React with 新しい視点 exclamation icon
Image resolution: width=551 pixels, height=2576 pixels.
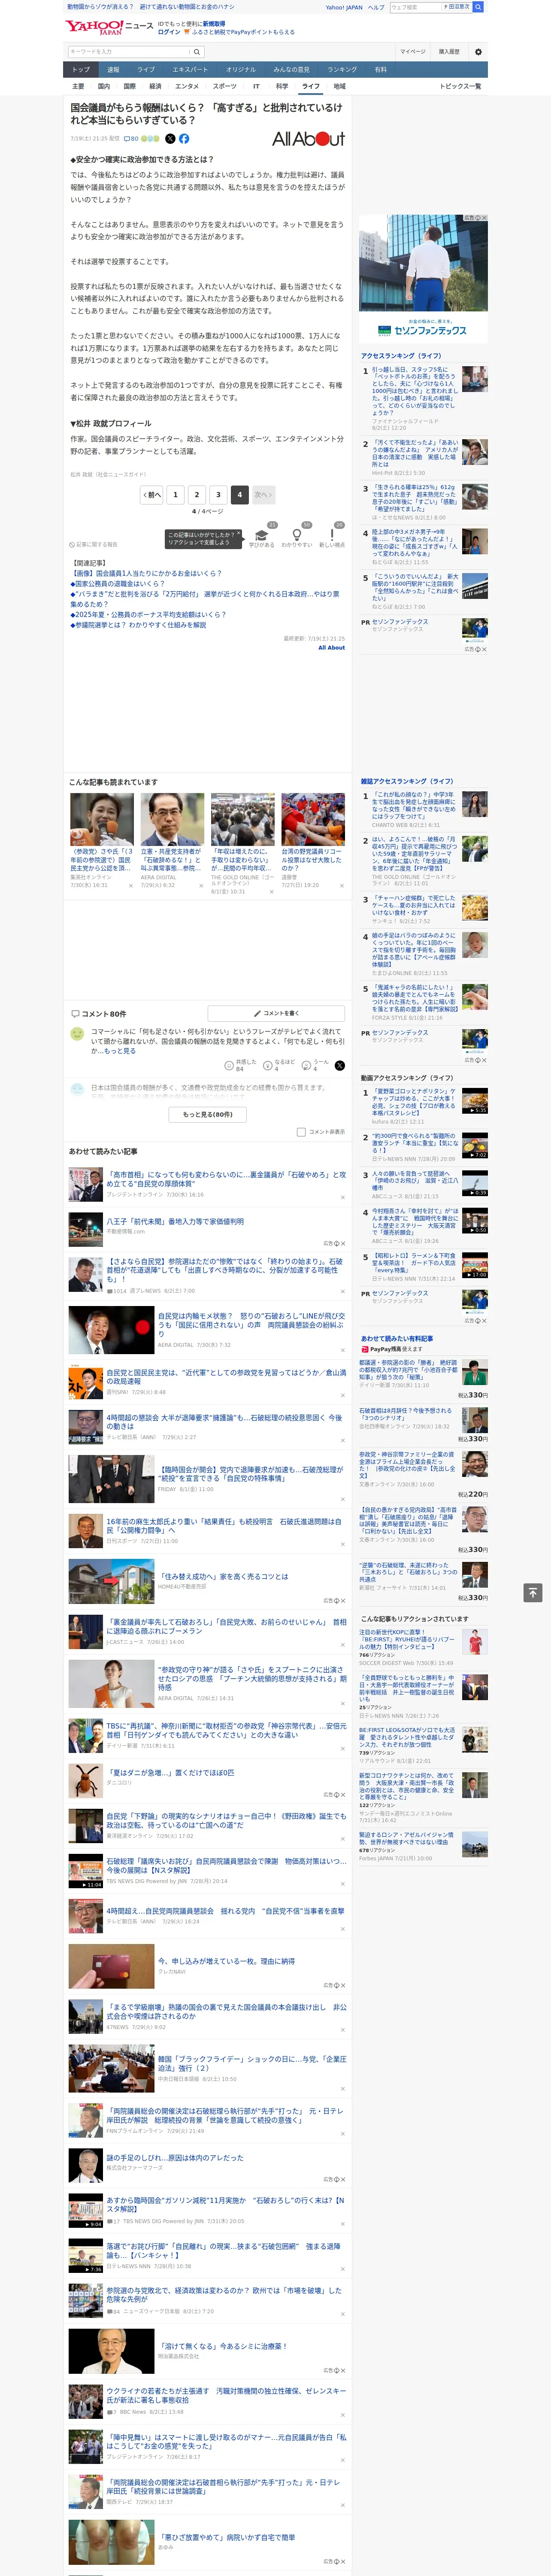(332, 536)
